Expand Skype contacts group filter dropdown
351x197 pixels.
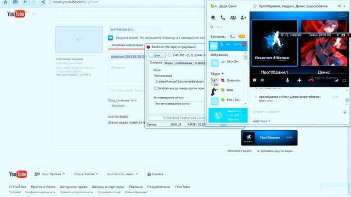tap(223, 73)
